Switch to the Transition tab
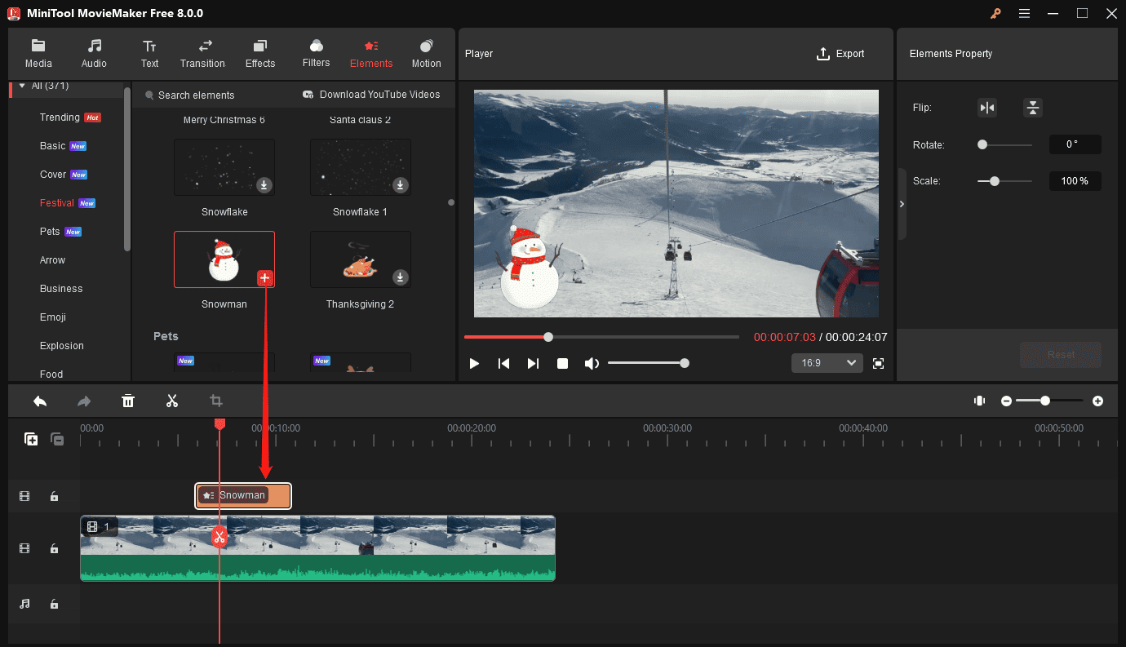This screenshot has height=647, width=1126. pyautogui.click(x=202, y=54)
